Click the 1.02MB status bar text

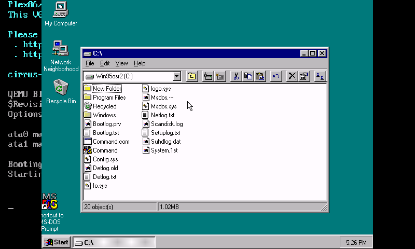click(x=170, y=207)
